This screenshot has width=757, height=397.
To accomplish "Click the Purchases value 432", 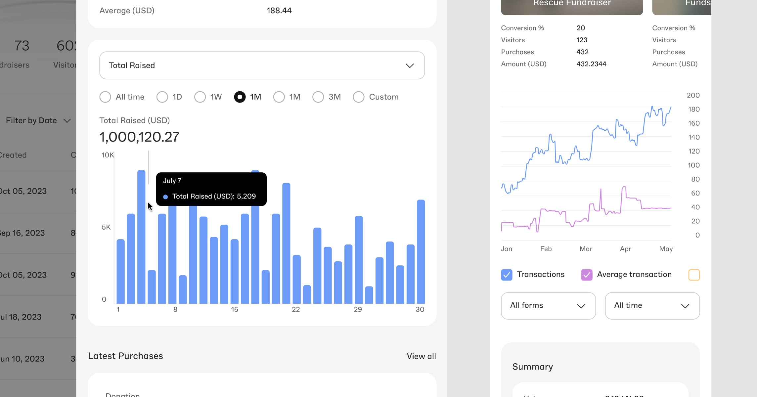I will pos(582,52).
